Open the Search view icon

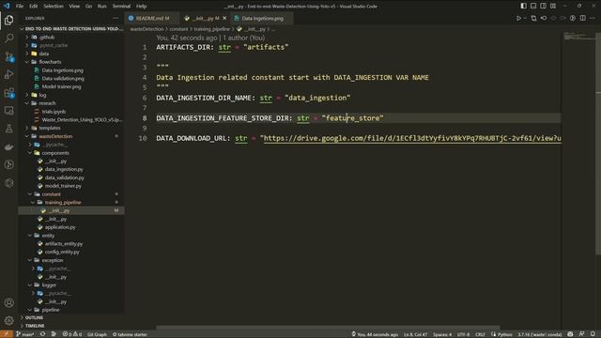(8, 38)
